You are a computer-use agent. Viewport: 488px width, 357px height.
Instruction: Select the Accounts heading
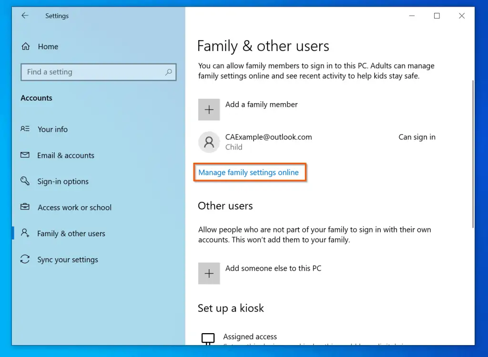36,98
